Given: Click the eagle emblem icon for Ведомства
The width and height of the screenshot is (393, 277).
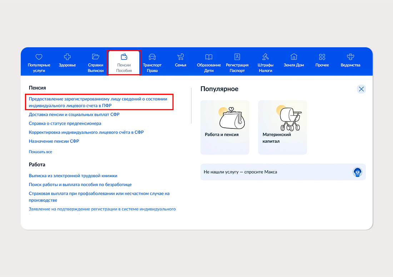Looking at the screenshot, I should [x=350, y=57].
